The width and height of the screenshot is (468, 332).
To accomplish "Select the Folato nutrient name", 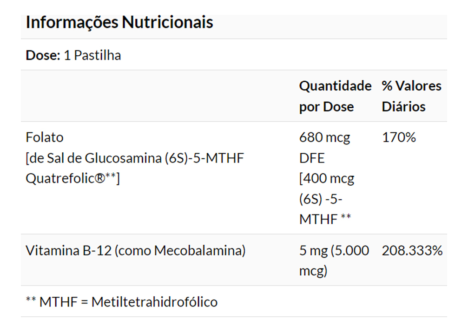I will click(45, 137).
